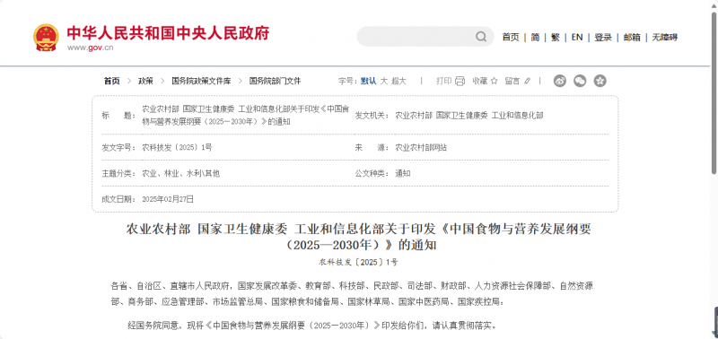
Task: Click the pencil icon next to 留言
Action: coord(527,81)
